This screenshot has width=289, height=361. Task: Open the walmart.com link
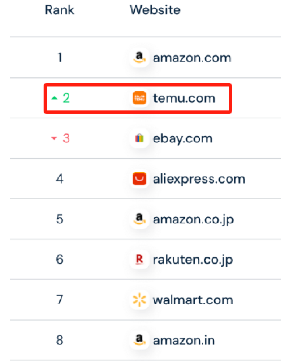193,300
